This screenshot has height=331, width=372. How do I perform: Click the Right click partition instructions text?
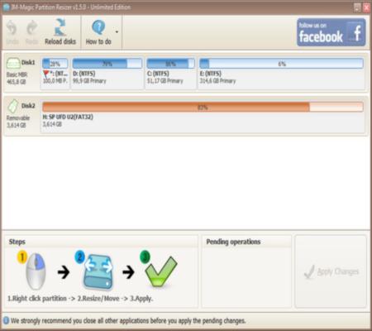click(79, 299)
